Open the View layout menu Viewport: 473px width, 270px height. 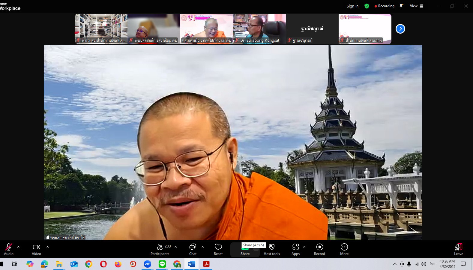click(417, 6)
